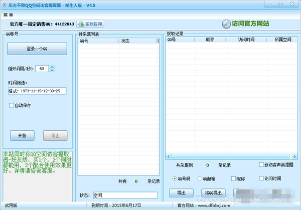Viewport: 301px width, 210px height.
Task: Click the app icon in the title bar
Action: [4, 5]
